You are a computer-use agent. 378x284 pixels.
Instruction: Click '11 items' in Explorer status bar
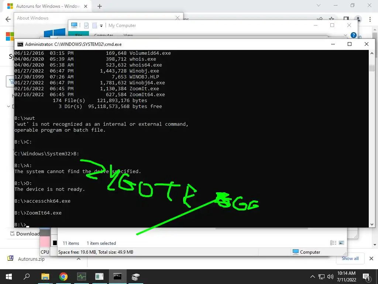[71, 243]
